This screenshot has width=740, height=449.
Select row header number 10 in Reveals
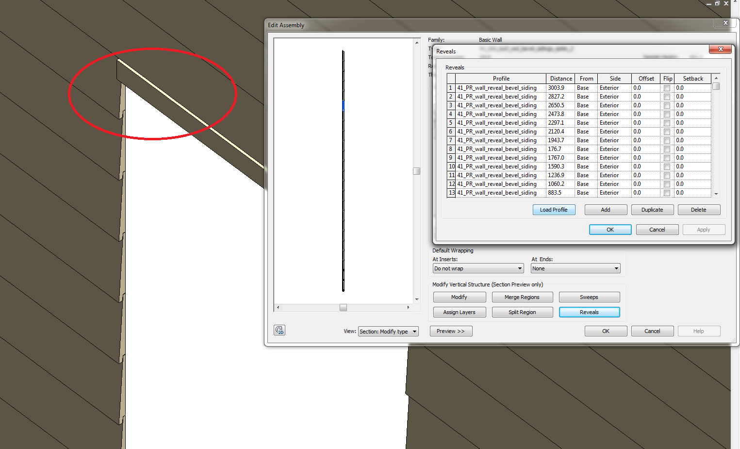(451, 166)
